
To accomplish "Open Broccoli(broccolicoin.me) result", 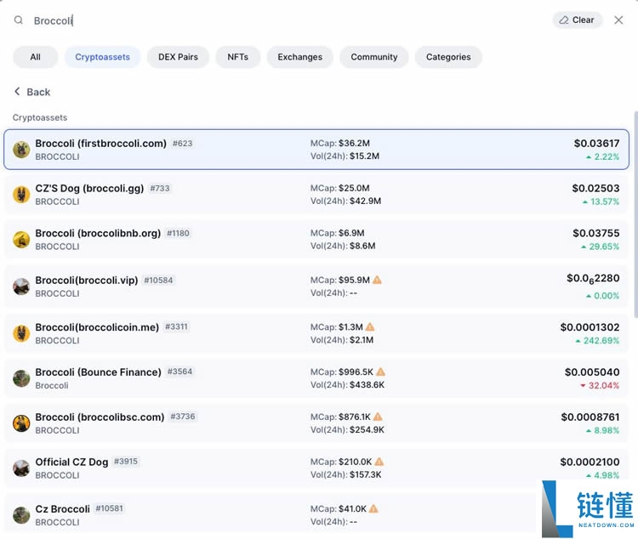I will point(316,333).
